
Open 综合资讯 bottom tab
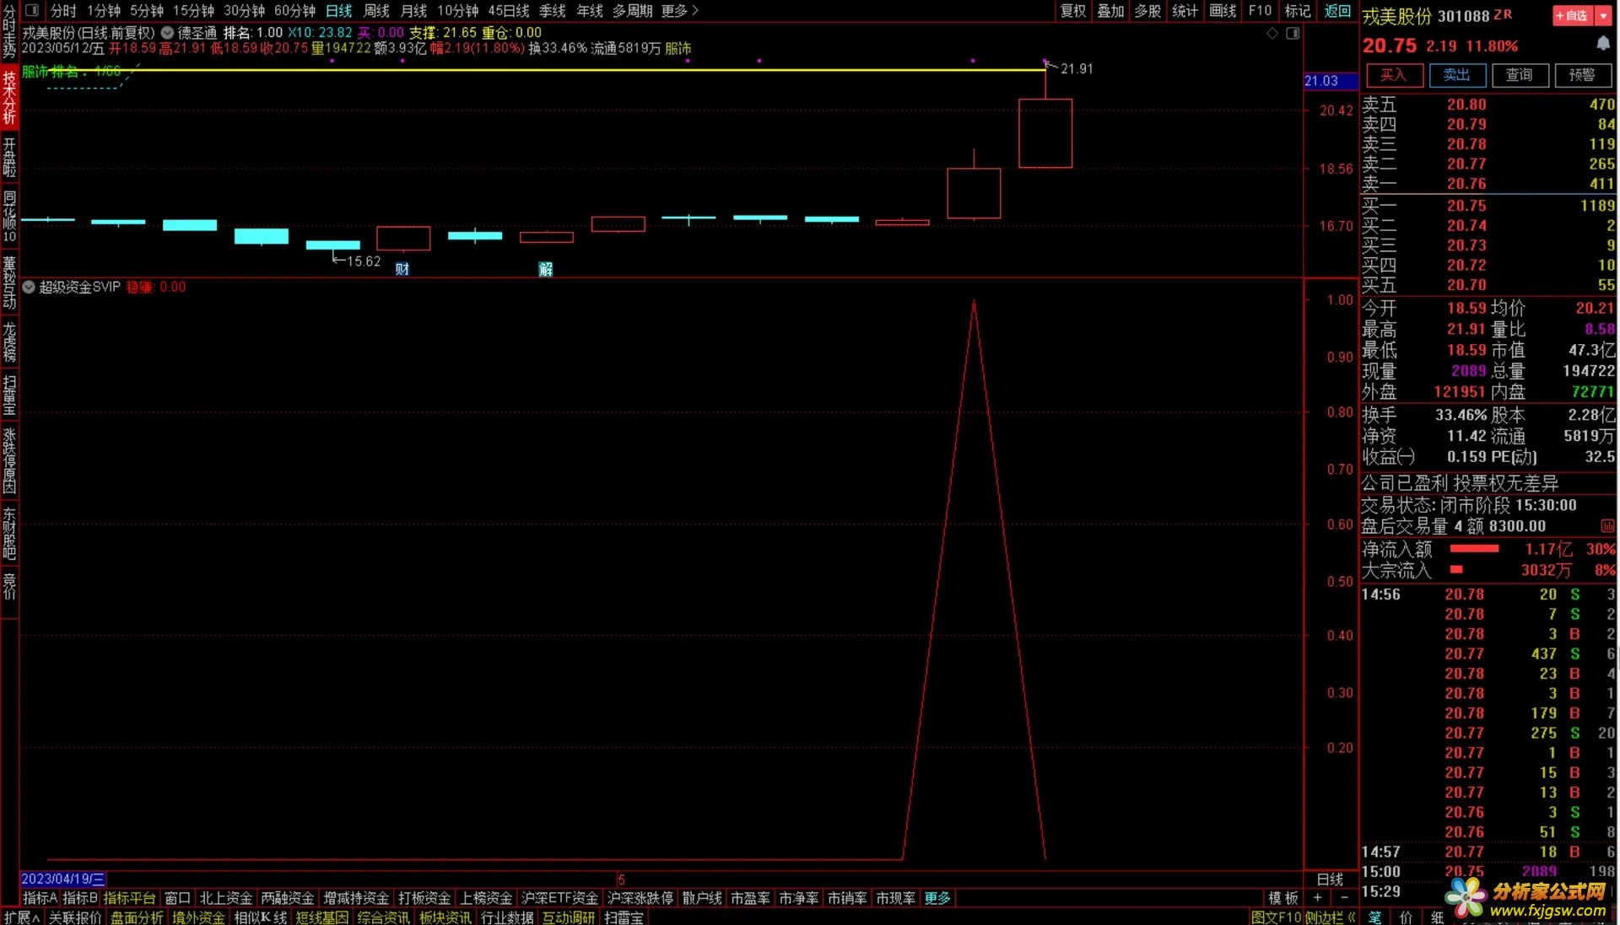click(384, 917)
